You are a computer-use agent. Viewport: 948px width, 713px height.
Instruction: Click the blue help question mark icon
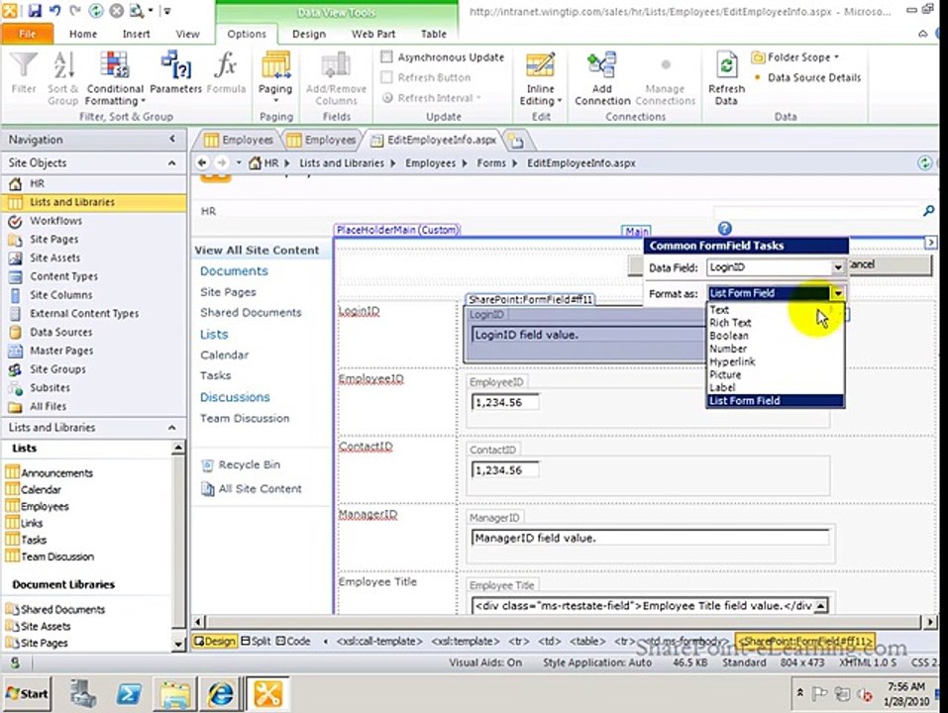click(724, 229)
